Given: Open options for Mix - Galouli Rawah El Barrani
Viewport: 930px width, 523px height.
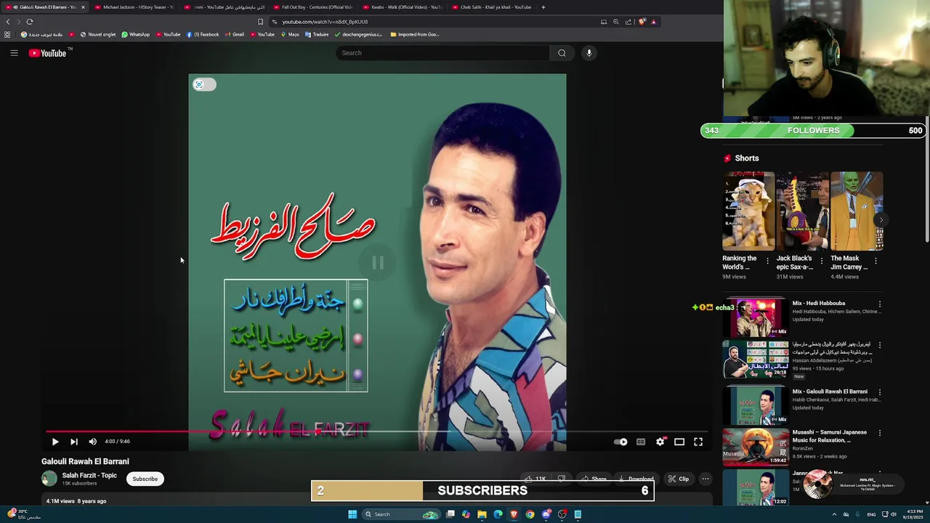Looking at the screenshot, I should point(880,392).
